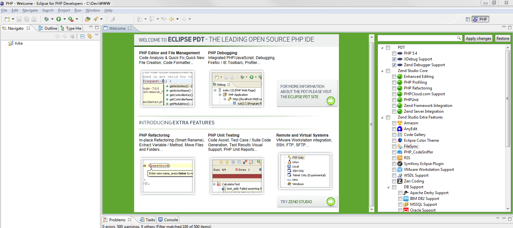
Task: Select the PHP perspective button
Action: (x=480, y=19)
